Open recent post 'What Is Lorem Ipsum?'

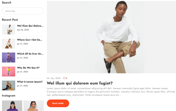pos(30,82)
